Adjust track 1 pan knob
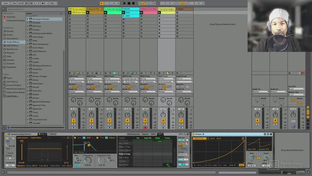The image size is (312, 176). click(74, 115)
